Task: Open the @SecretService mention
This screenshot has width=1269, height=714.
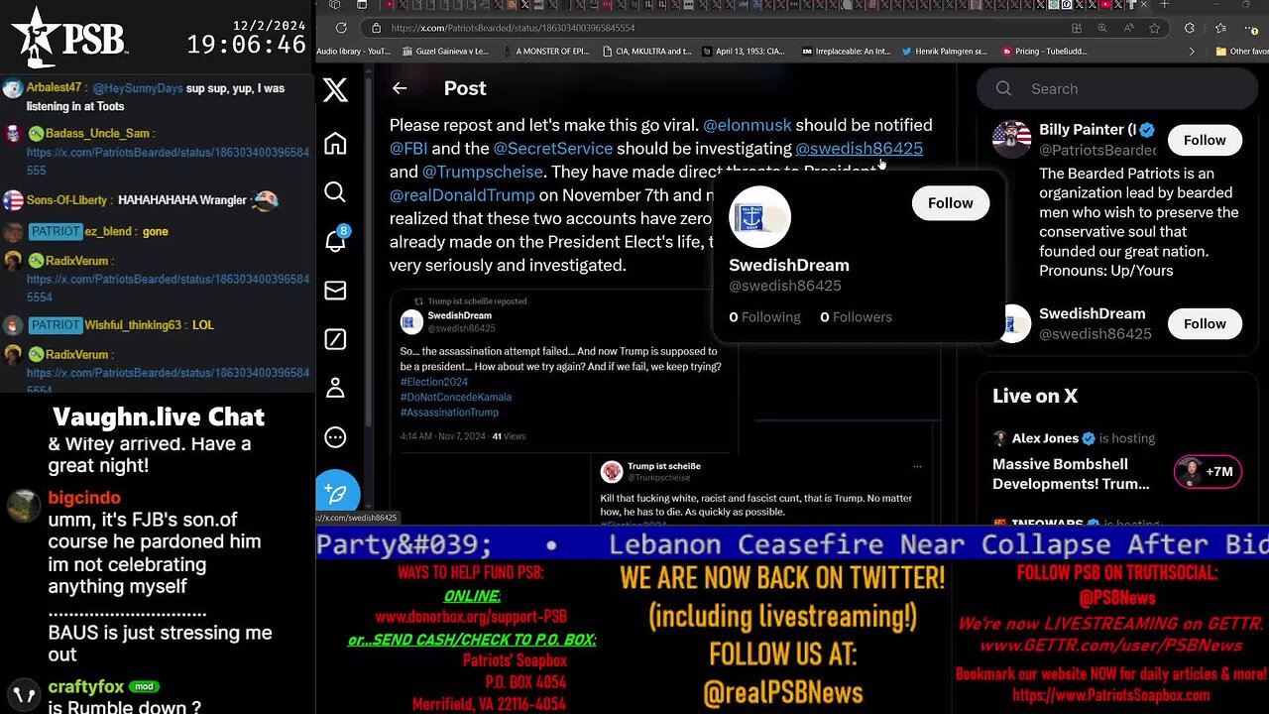Action: coord(552,149)
